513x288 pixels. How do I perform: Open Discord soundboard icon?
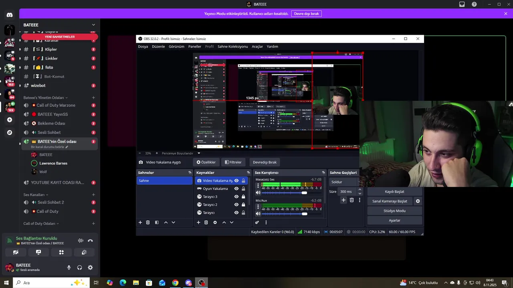tap(84, 252)
